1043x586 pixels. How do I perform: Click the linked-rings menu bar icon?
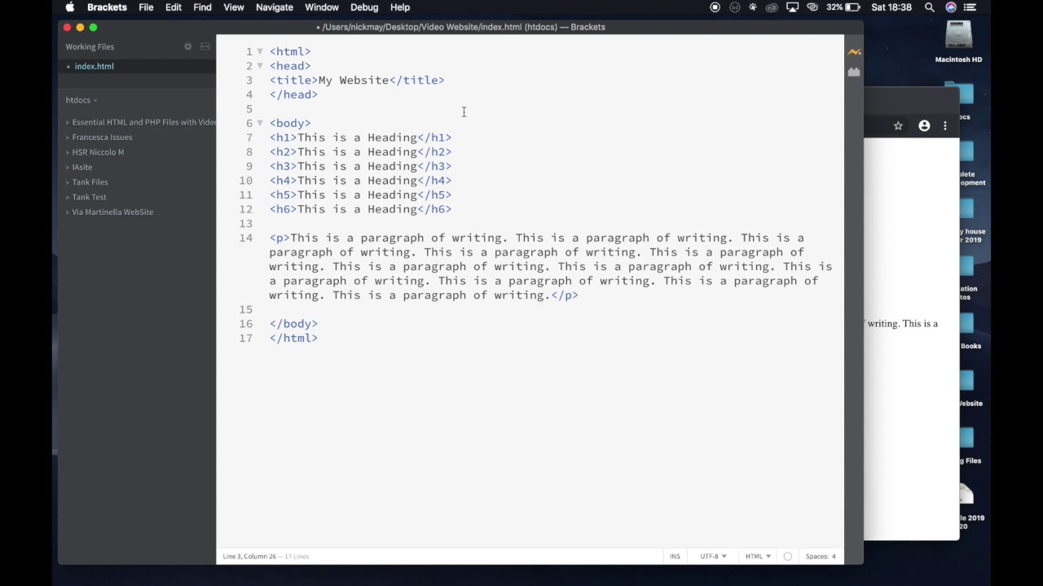point(812,7)
